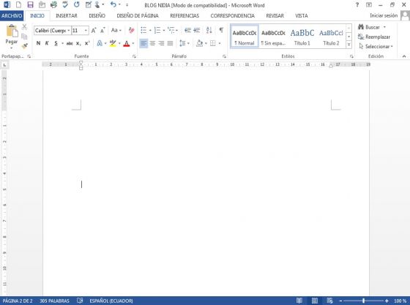Open the Seleccionar dropdown

point(376,47)
